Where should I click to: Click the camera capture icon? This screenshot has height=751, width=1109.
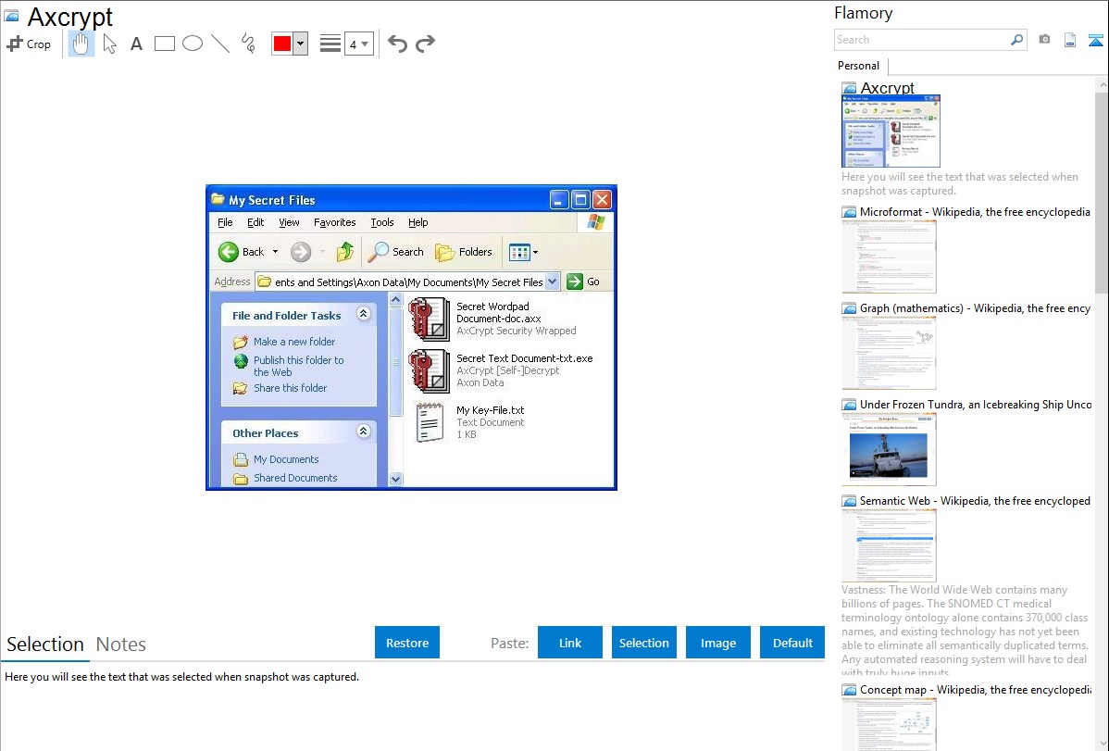pos(1044,40)
